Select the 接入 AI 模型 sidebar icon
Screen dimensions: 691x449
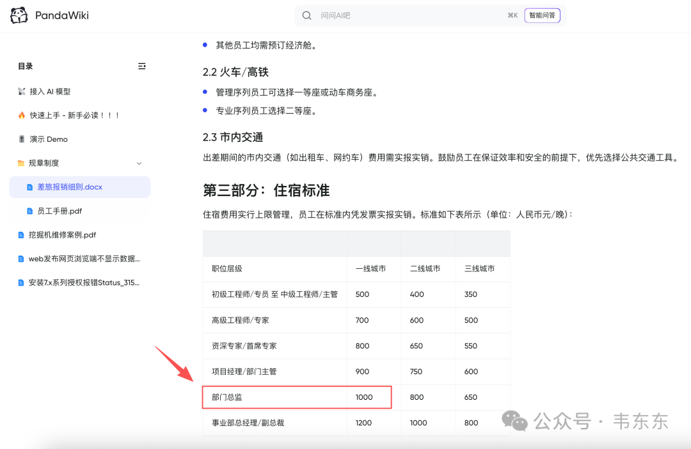pyautogui.click(x=21, y=91)
